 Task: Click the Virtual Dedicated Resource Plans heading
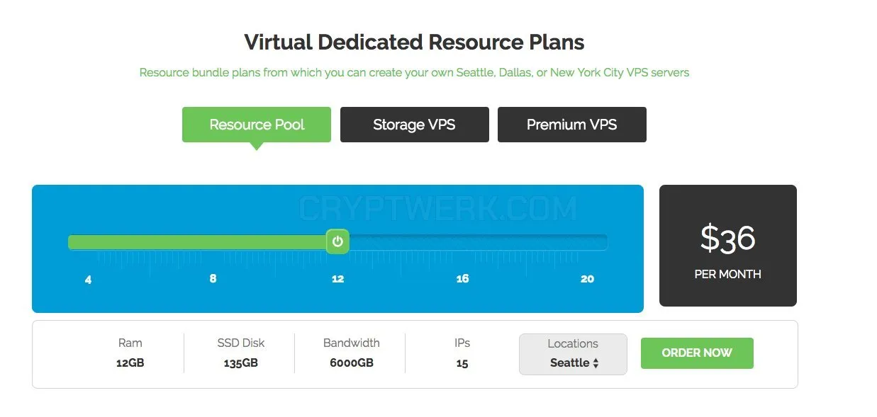[x=414, y=42]
